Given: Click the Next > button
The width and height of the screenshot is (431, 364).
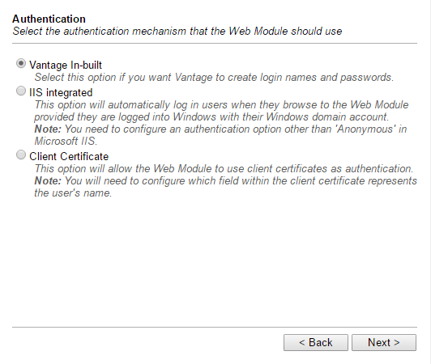Looking at the screenshot, I should 384,342.
